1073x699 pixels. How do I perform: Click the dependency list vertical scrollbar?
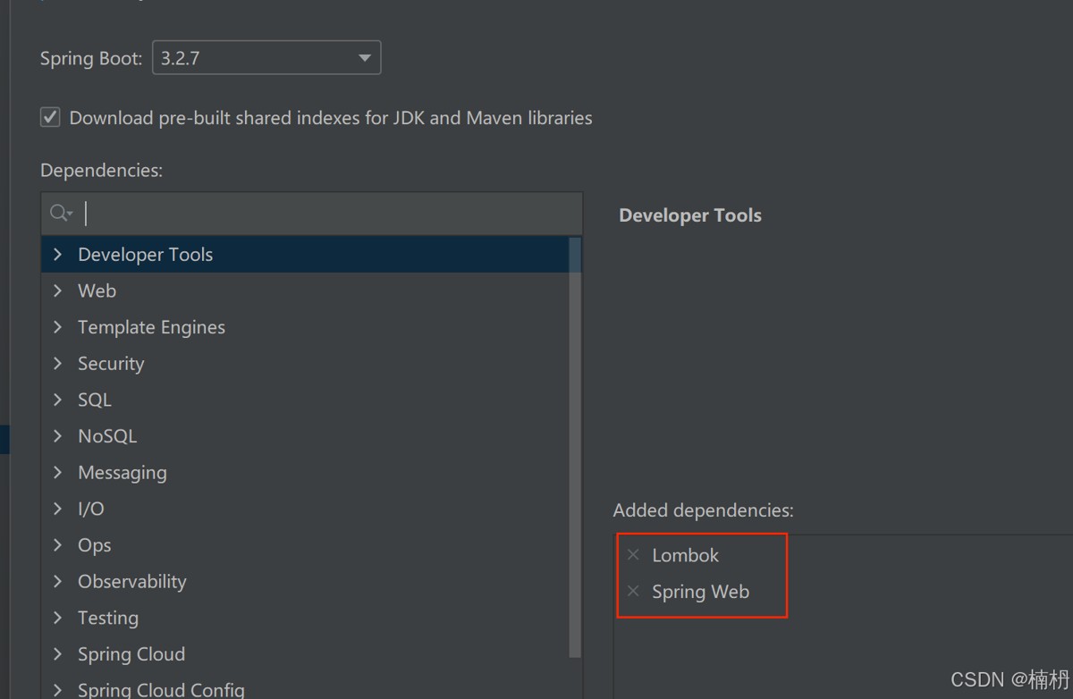(575, 447)
